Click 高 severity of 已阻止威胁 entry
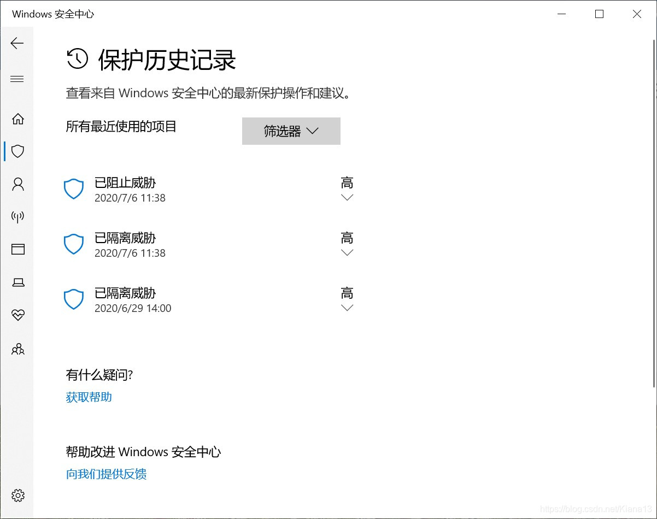This screenshot has height=519, width=657. 347,182
